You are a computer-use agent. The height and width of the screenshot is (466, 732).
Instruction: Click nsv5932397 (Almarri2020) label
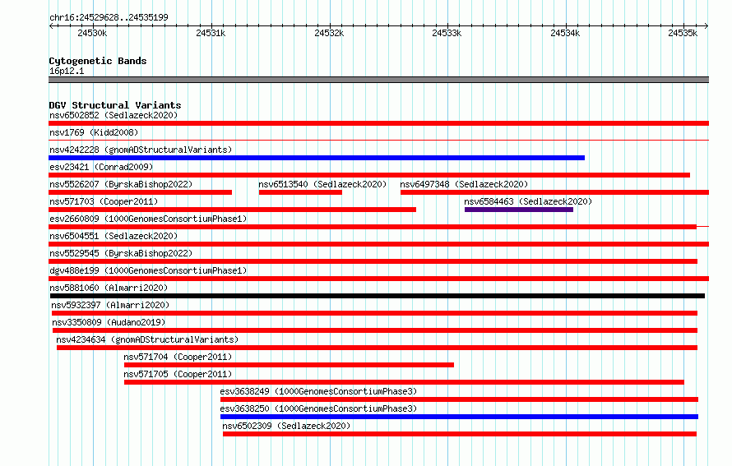tap(110, 305)
